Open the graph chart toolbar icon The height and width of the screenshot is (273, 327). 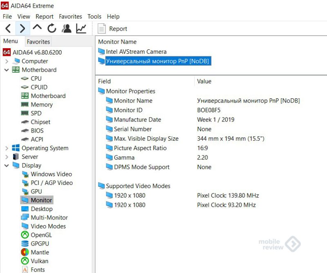(81, 29)
